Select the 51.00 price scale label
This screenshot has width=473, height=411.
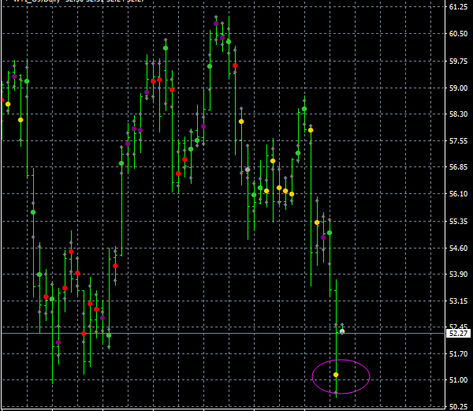click(x=458, y=380)
